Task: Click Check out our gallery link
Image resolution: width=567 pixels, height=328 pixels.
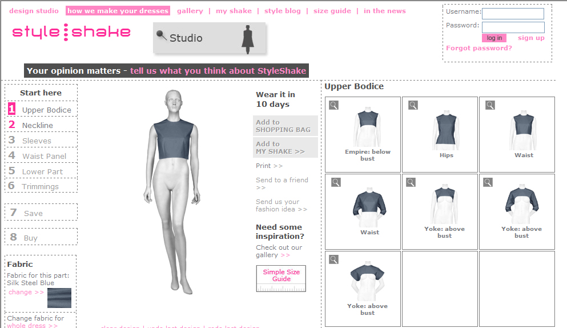Action: pyautogui.click(x=279, y=251)
